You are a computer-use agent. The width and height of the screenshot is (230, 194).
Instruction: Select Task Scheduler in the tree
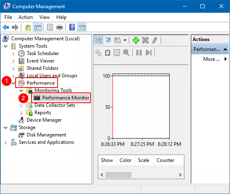[43, 53]
